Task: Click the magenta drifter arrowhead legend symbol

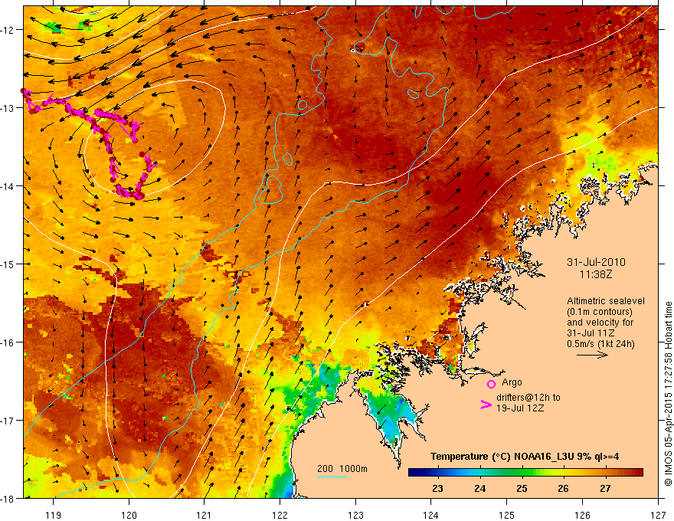Action: point(486,405)
